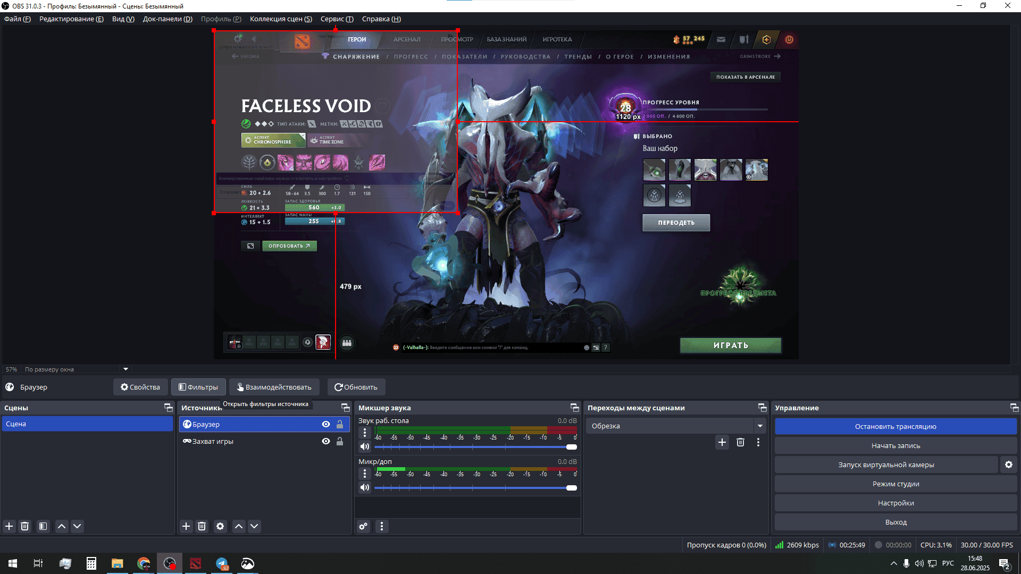Add a new scene transition plus icon
1021x574 pixels.
tap(722, 442)
